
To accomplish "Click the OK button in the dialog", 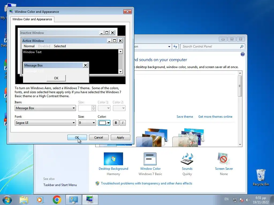I will coord(77,137).
